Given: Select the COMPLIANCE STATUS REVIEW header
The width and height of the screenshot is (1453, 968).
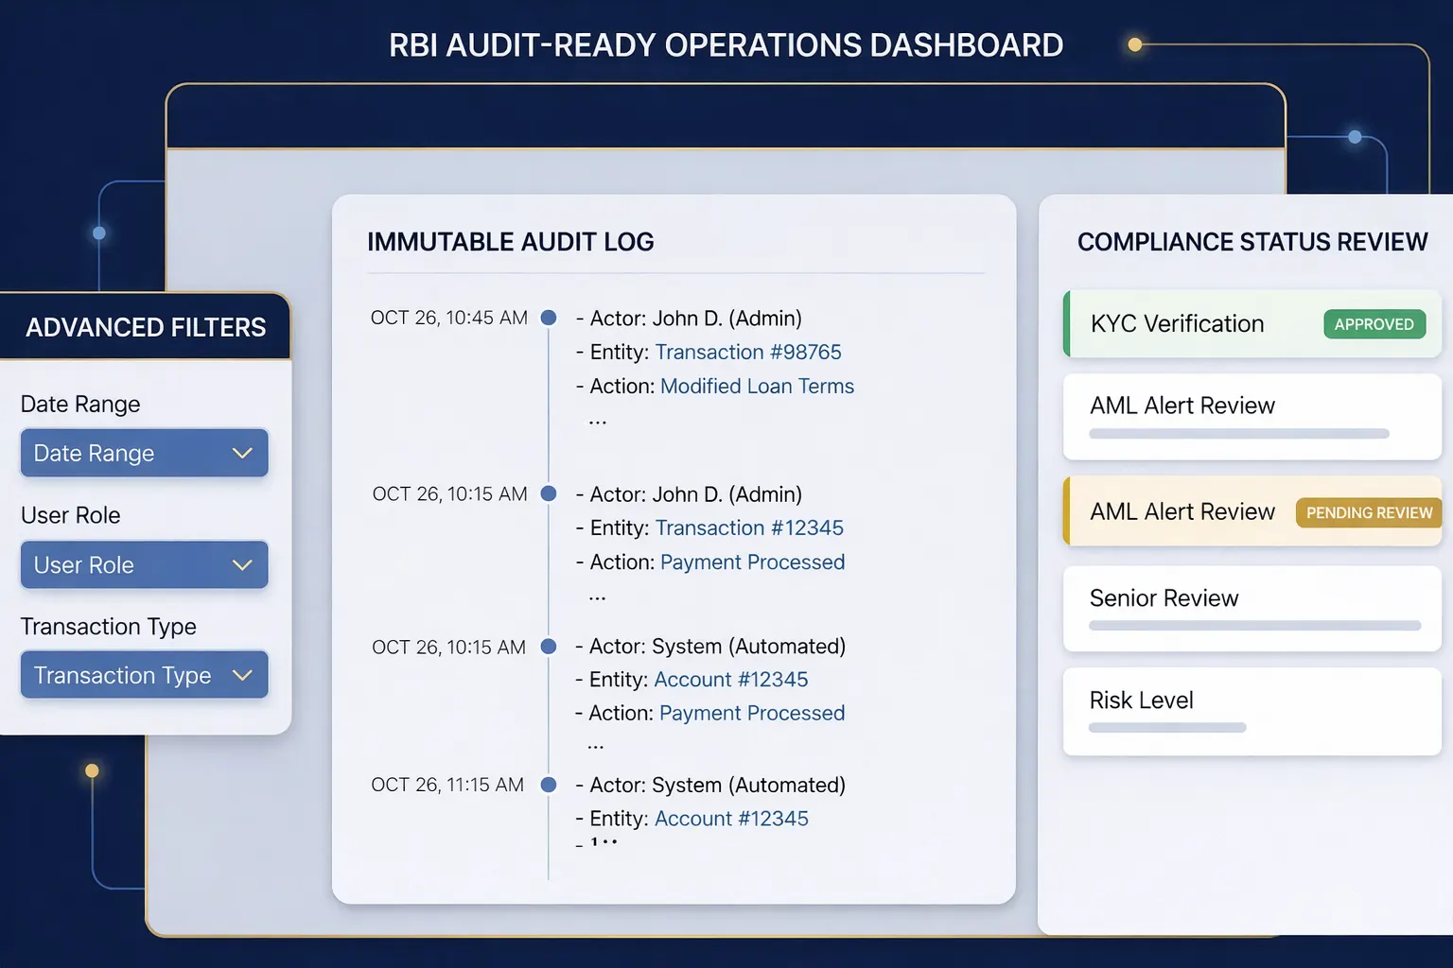Looking at the screenshot, I should click(1252, 242).
